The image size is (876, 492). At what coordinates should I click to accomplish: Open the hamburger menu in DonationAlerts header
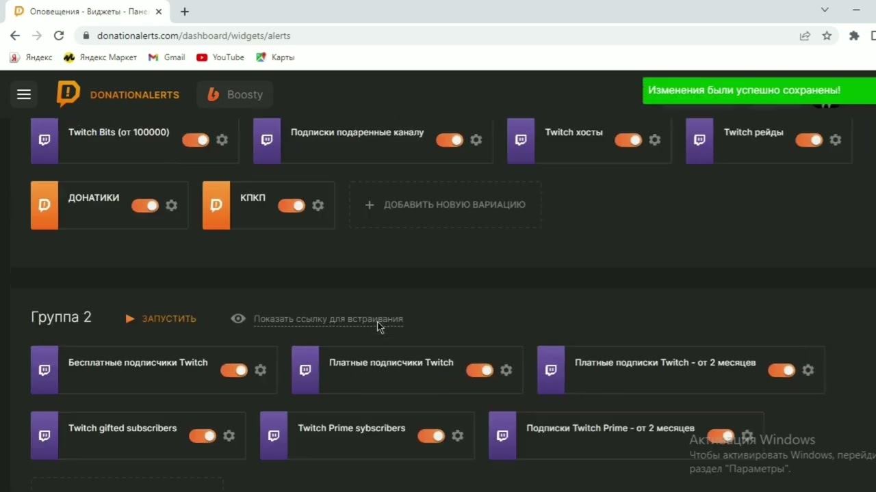[24, 94]
